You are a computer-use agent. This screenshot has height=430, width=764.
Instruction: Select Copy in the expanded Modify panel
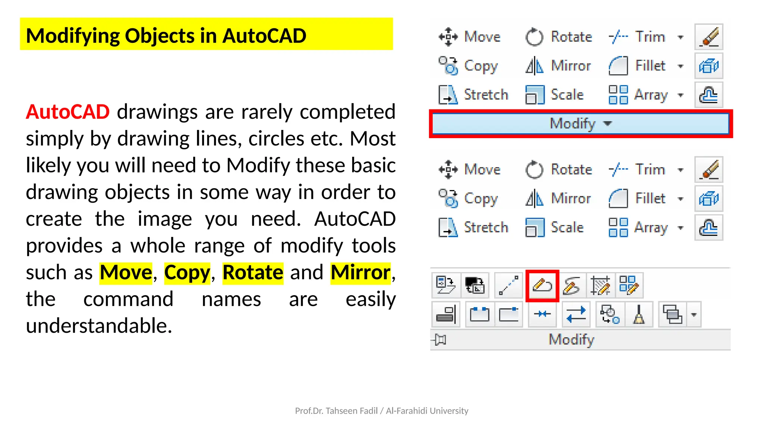click(469, 199)
